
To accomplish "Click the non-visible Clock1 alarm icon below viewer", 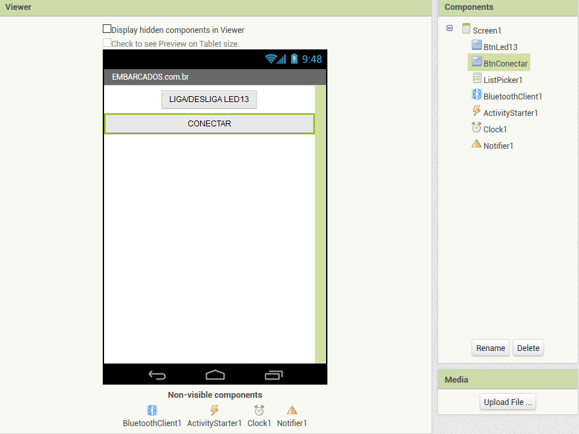I will click(260, 410).
